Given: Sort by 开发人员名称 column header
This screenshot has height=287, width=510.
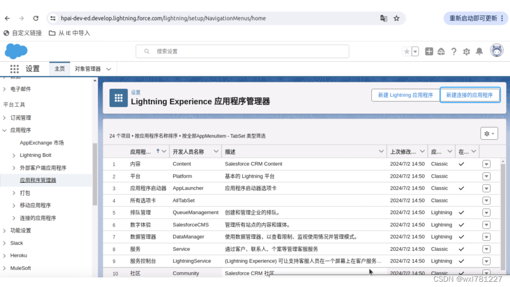Looking at the screenshot, I should (x=188, y=151).
